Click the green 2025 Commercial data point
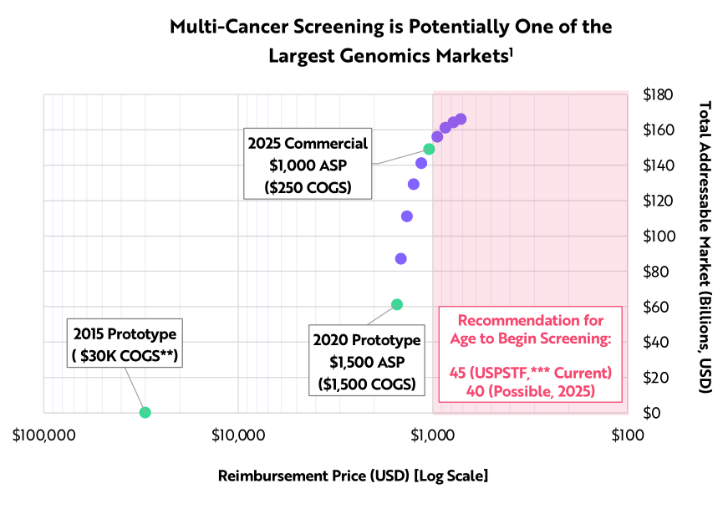 point(429,149)
